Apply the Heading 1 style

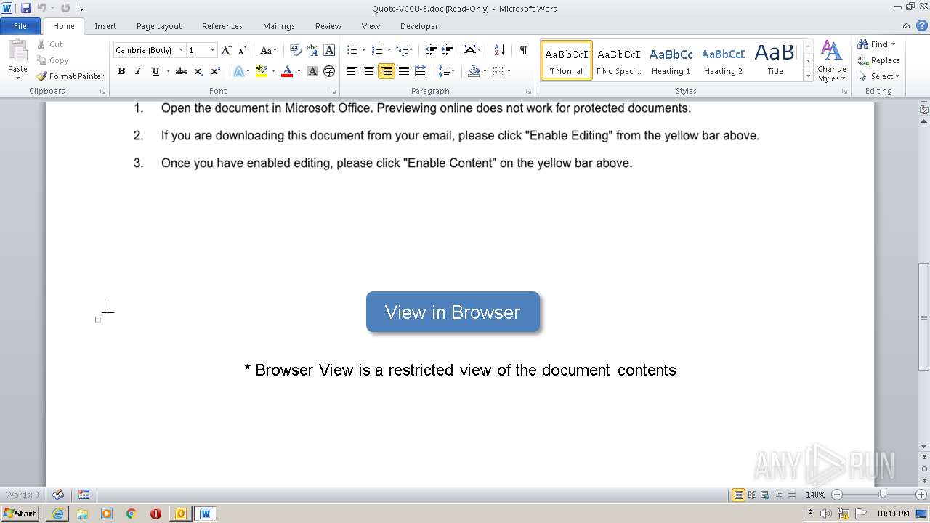pos(671,60)
